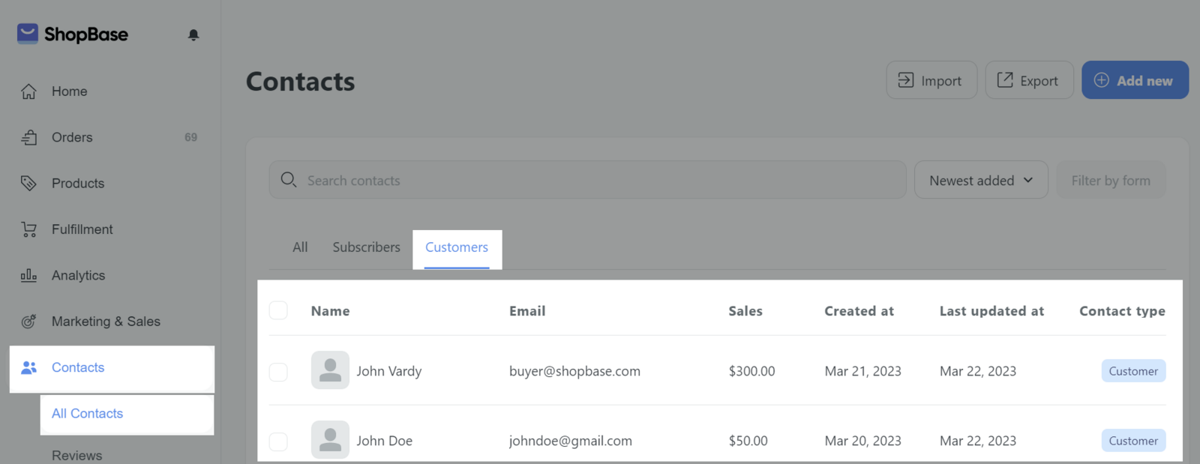Click the Created at column header
The width and height of the screenshot is (1200, 464).
click(859, 311)
